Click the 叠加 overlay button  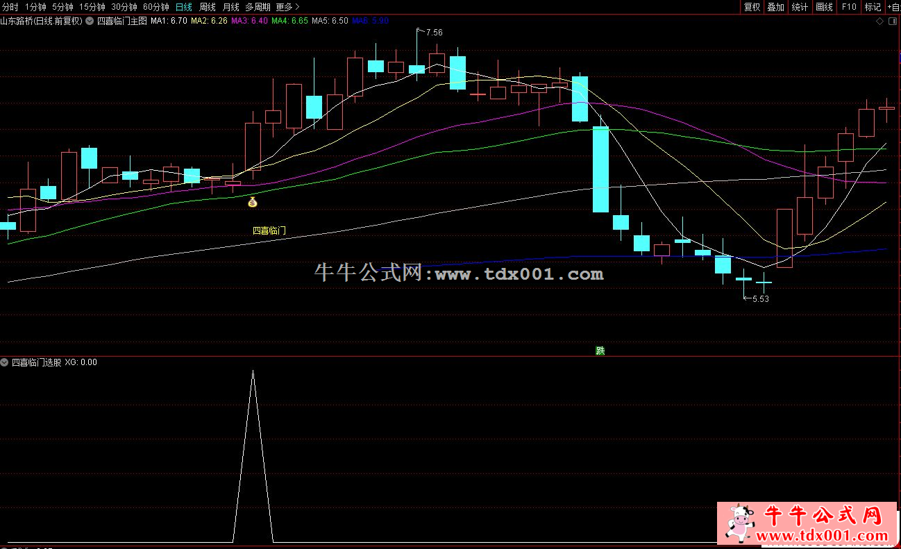[775, 7]
